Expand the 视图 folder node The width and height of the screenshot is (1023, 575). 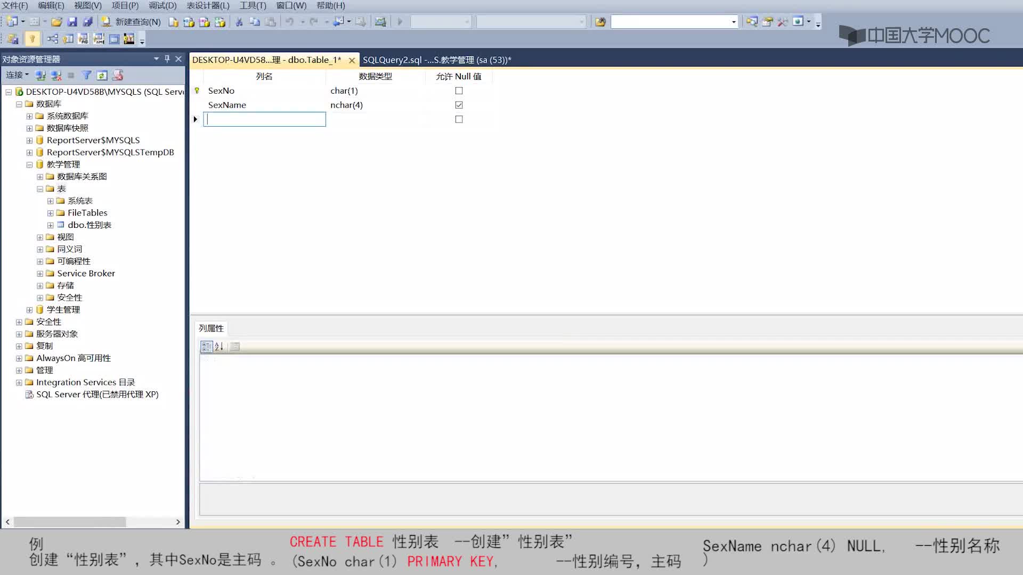tap(40, 237)
